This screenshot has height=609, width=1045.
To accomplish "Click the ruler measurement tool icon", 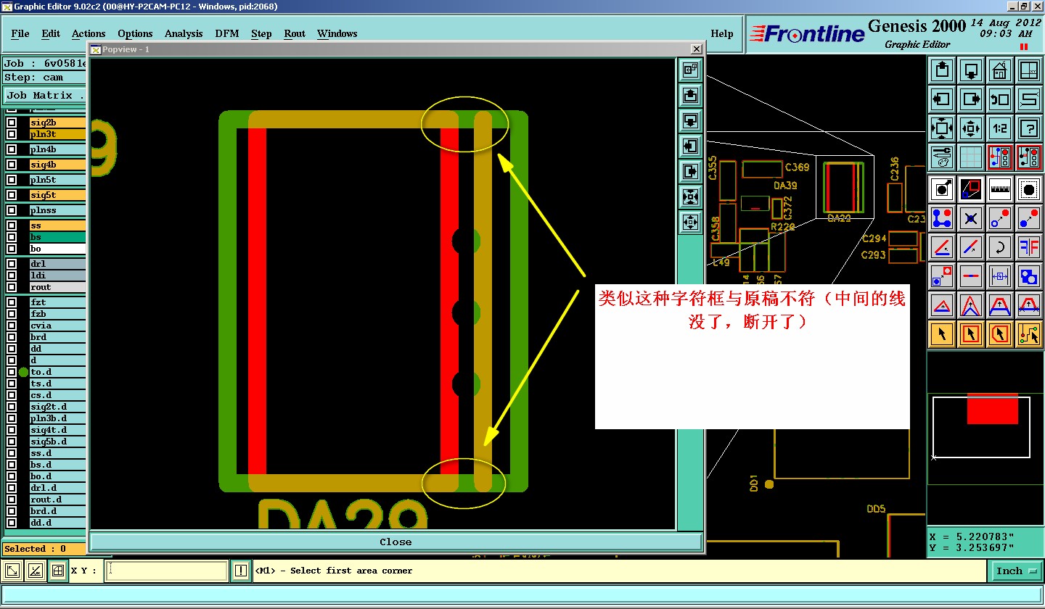I will point(1000,189).
